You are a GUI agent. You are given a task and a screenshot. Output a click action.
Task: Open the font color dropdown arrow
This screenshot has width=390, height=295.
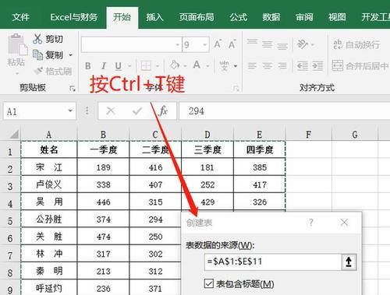click(207, 66)
